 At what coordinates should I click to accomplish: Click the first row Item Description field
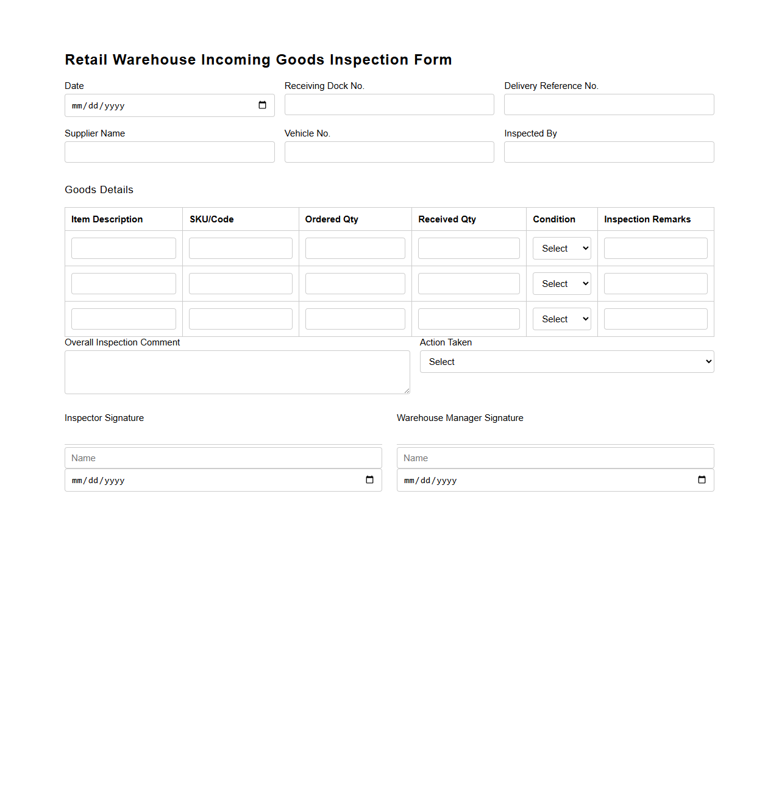123,248
